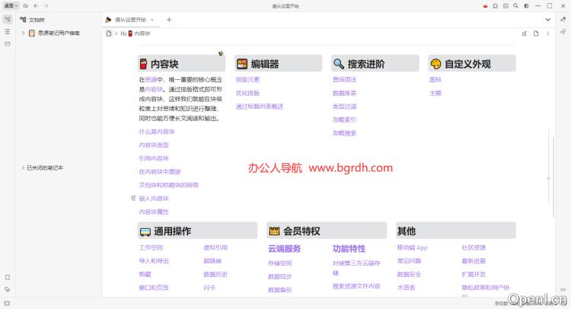Open global search magnifier icon
This screenshot has width=571, height=309.
[515, 5]
